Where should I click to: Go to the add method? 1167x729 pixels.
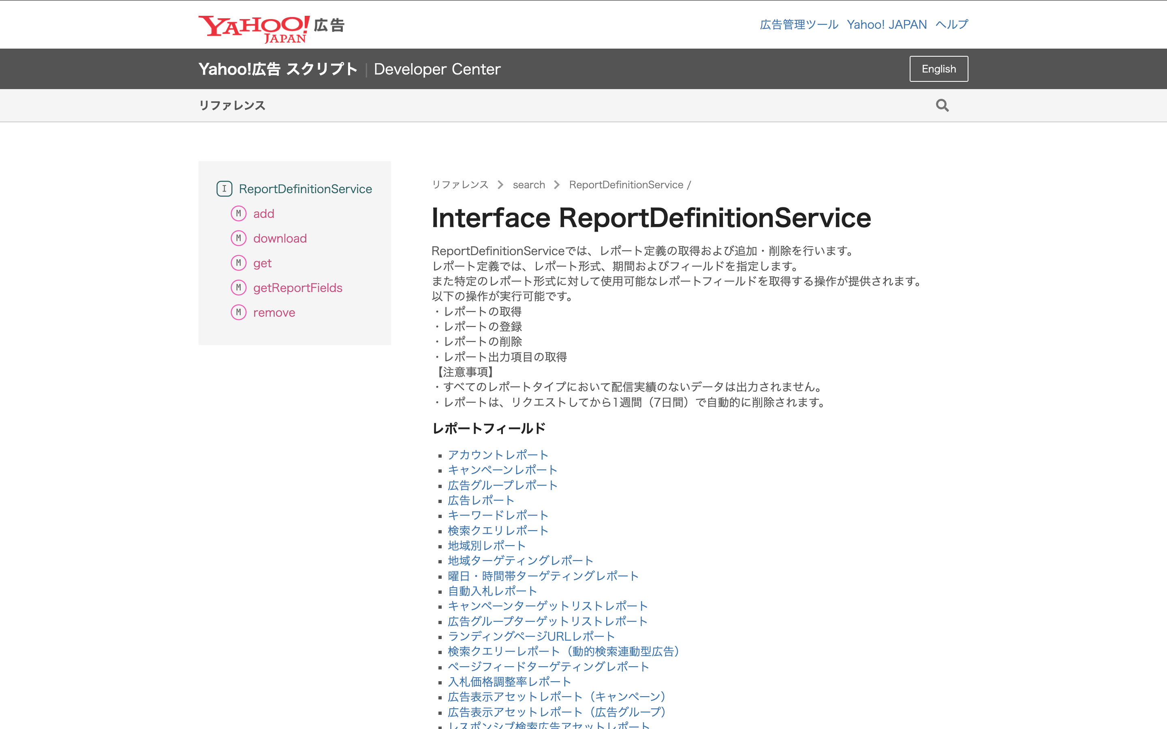(x=264, y=213)
